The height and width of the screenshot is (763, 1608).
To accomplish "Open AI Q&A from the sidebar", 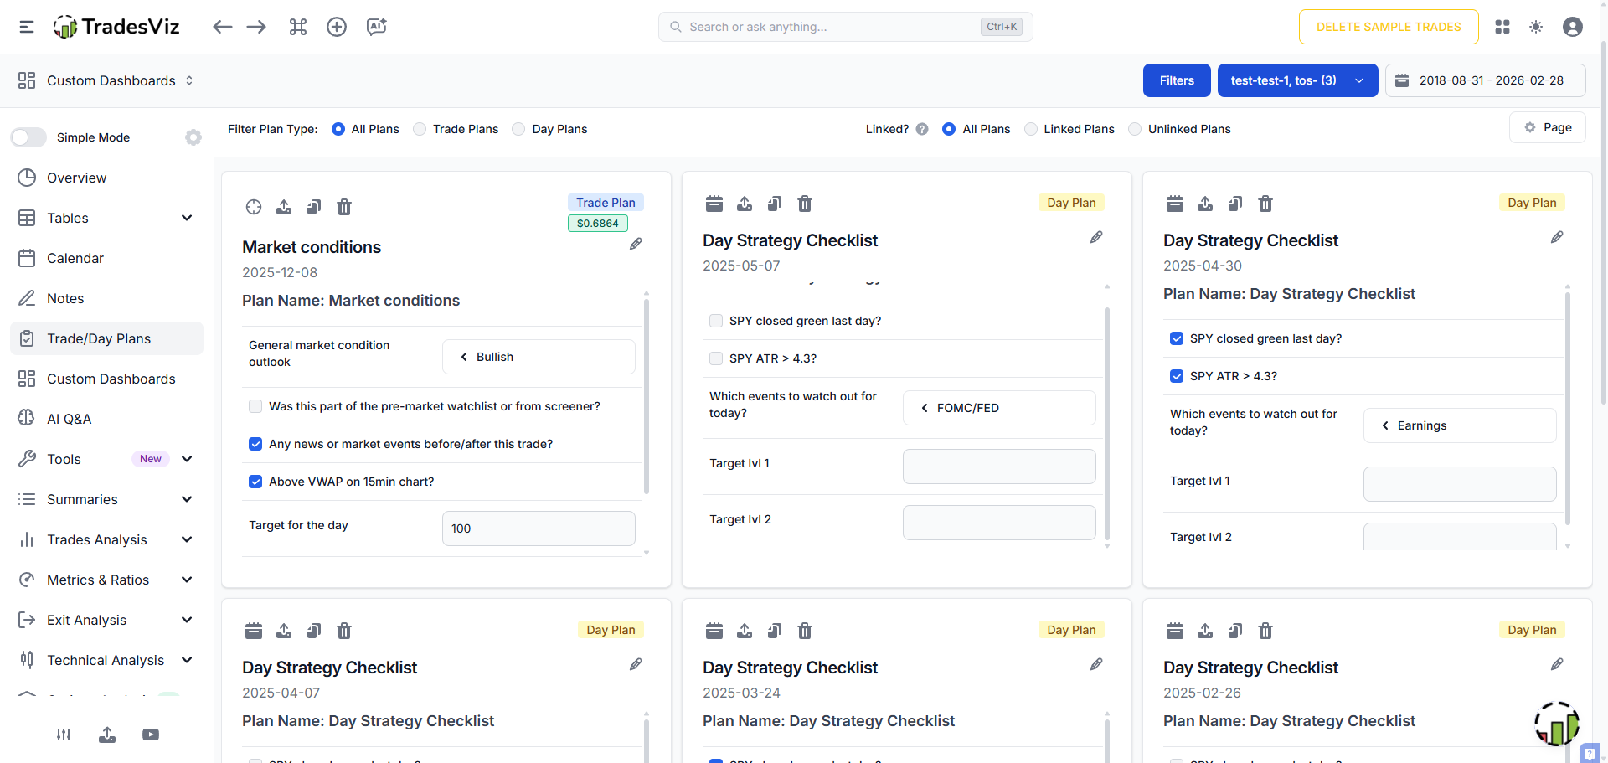I will click(106, 419).
